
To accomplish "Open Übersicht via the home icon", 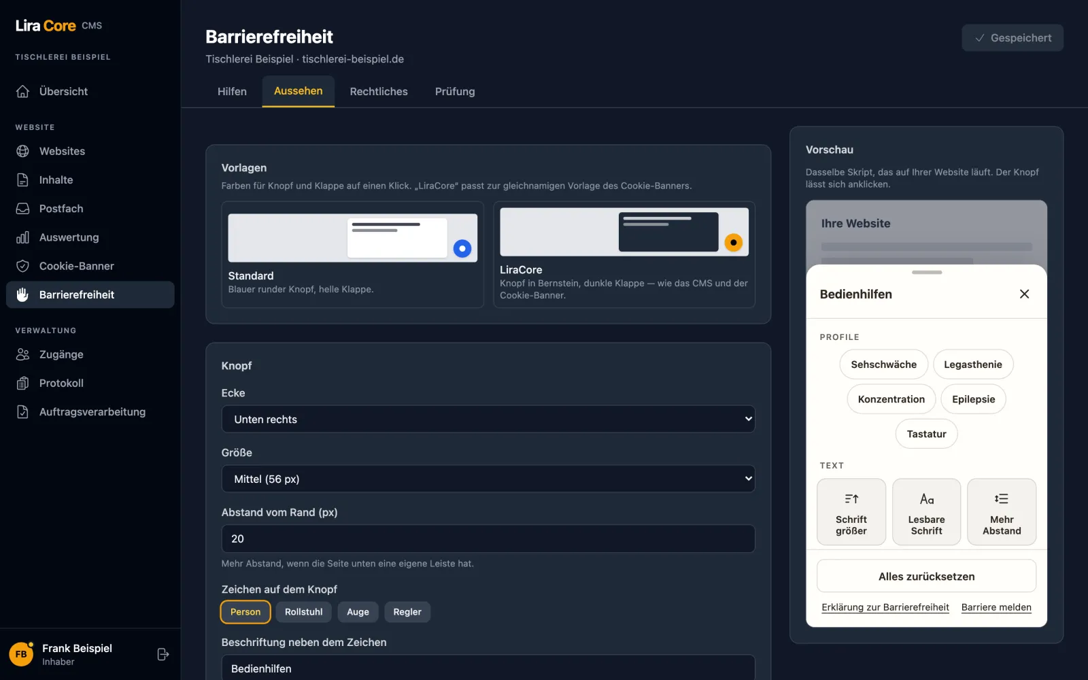I will (x=22, y=91).
